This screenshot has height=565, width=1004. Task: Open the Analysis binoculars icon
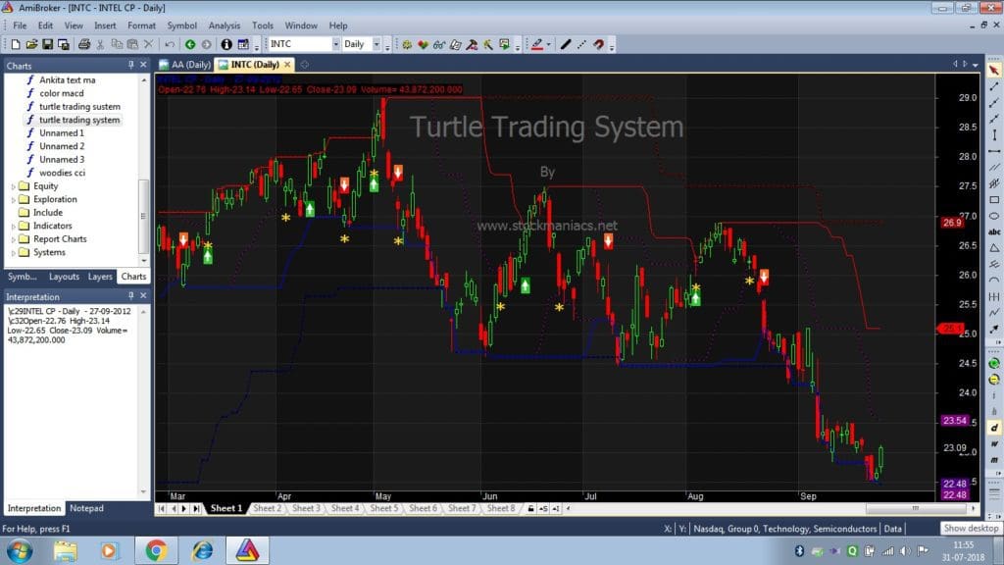click(439, 44)
